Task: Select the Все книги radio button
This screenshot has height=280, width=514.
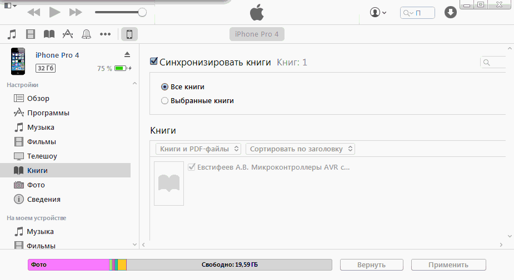Action: tap(164, 87)
